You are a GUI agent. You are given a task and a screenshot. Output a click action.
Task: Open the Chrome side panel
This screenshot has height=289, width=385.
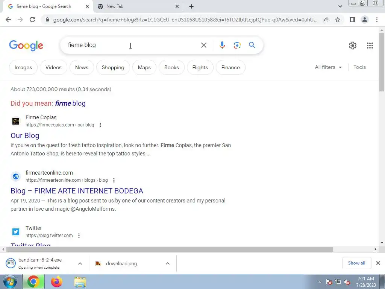tap(353, 20)
